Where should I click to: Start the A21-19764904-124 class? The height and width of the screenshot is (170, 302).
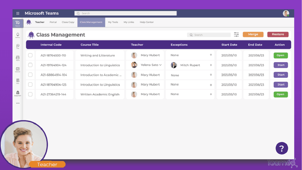click(280, 65)
